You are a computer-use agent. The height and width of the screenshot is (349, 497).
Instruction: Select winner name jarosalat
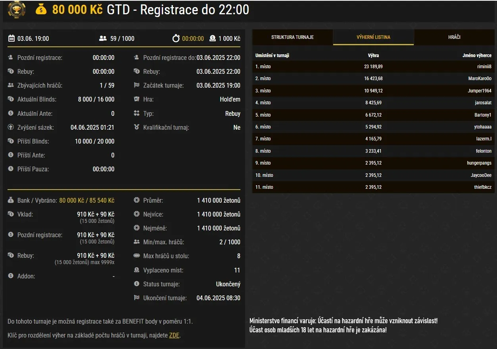tap(483, 103)
